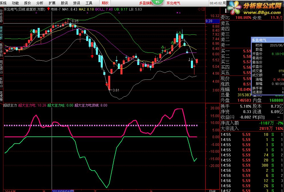The image size is (284, 192).
Task: Click green sell arrow near the 6.48 level
Action: click(163, 48)
